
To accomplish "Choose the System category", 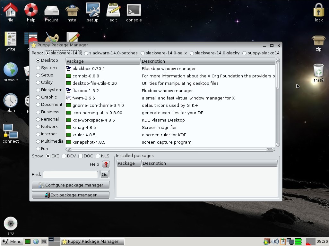I will [x=46, y=68].
